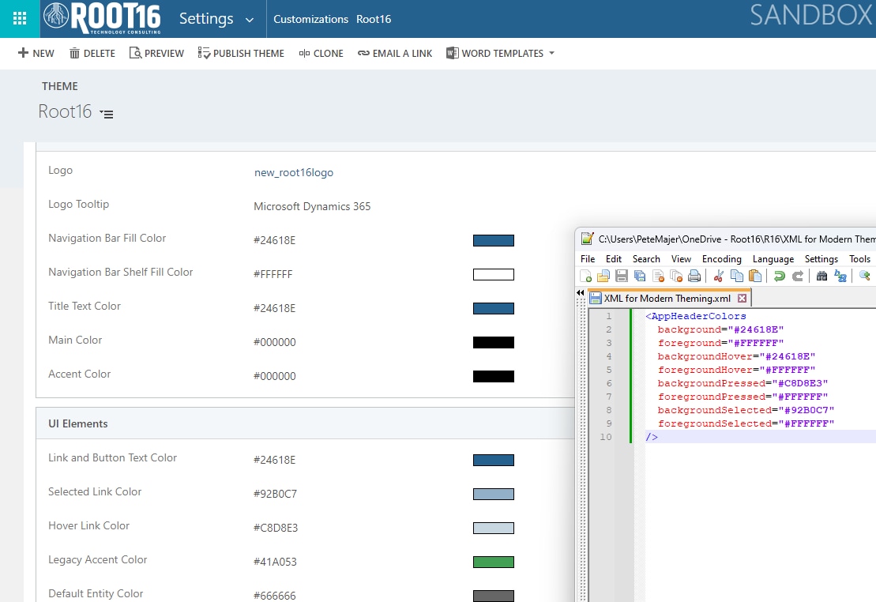The height and width of the screenshot is (602, 876).
Task: Click the Save icon in Notepad++ toolbar
Action: pyautogui.click(x=622, y=276)
